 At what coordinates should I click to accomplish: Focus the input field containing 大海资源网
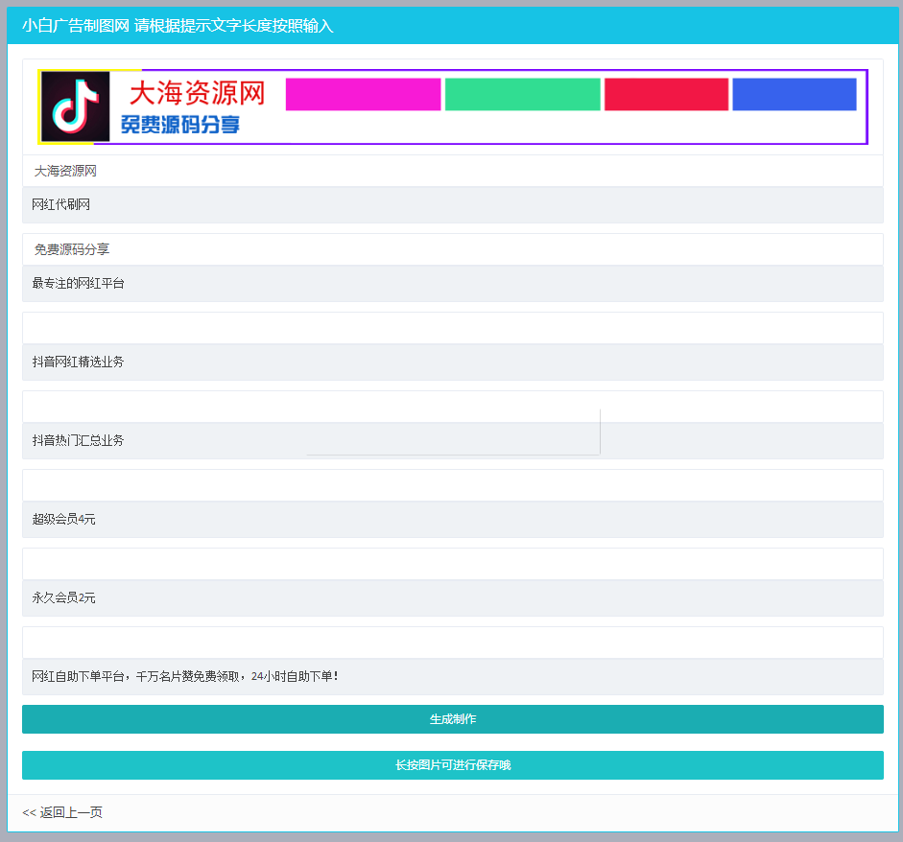click(452, 171)
